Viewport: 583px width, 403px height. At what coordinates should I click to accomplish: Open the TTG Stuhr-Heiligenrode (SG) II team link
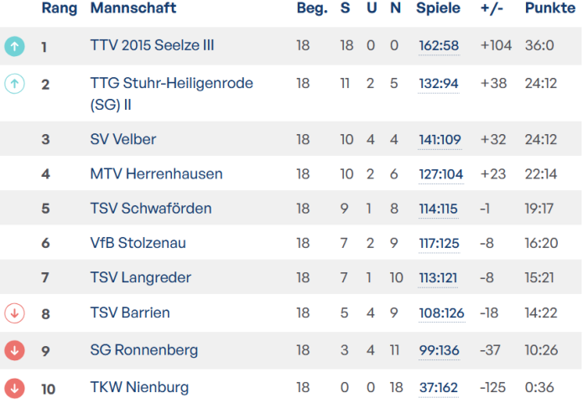(x=171, y=94)
